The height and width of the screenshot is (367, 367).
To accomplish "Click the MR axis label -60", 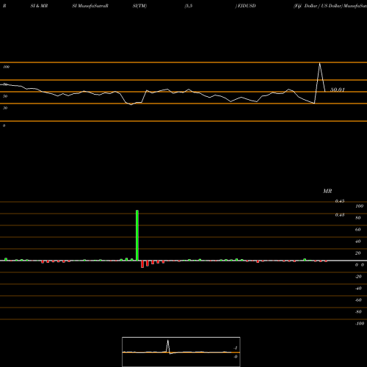I will point(358,300).
